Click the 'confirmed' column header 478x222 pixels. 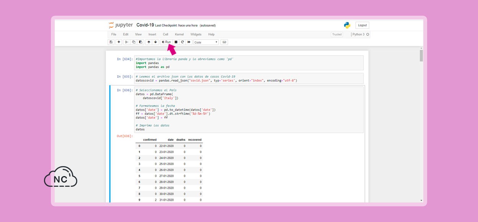click(150, 140)
